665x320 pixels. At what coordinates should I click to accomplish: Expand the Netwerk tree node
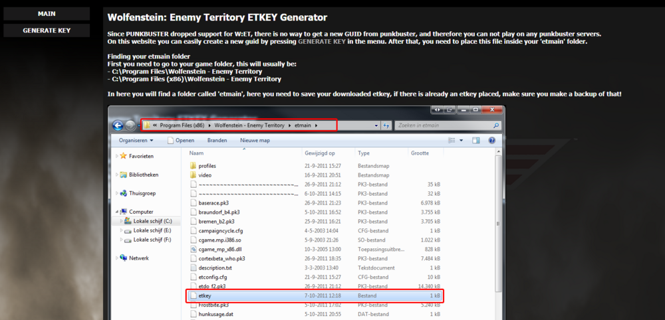pos(117,258)
